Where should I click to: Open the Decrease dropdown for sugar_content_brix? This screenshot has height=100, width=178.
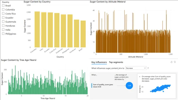tap(136, 68)
